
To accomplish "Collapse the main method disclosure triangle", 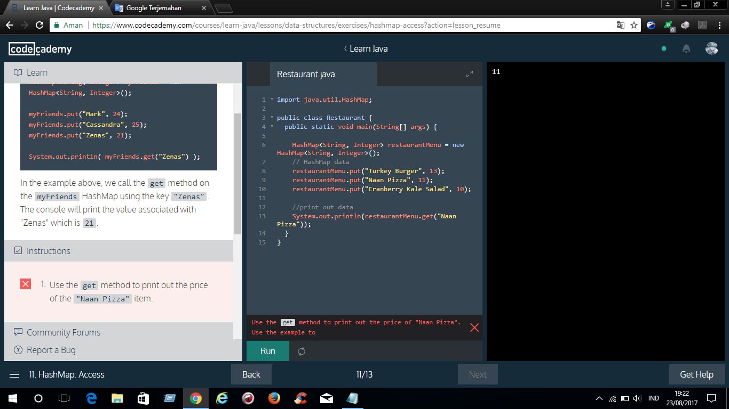I will click(x=272, y=127).
